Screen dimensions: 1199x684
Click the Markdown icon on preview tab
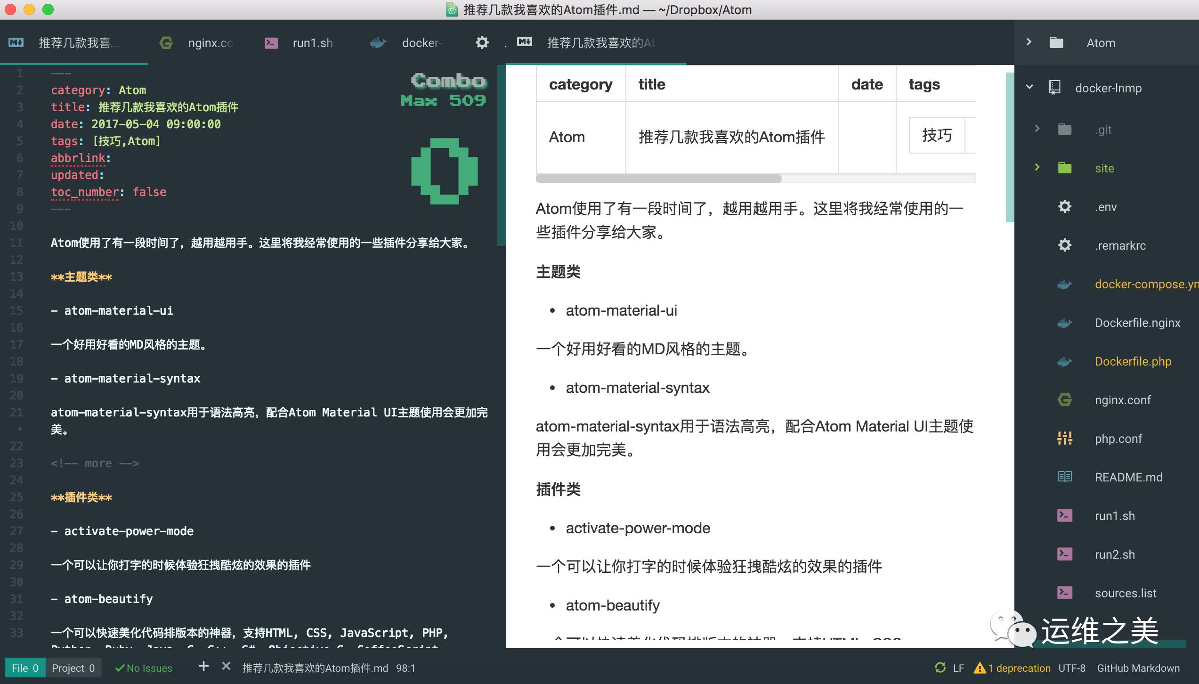coord(524,42)
